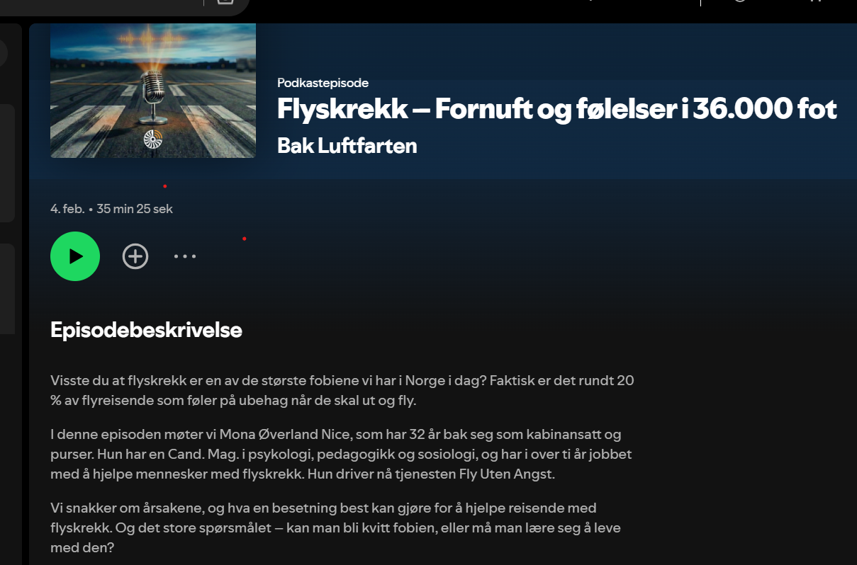The width and height of the screenshot is (857, 565).
Task: Add episode to Your Episodes with plus icon
Action: 135,256
